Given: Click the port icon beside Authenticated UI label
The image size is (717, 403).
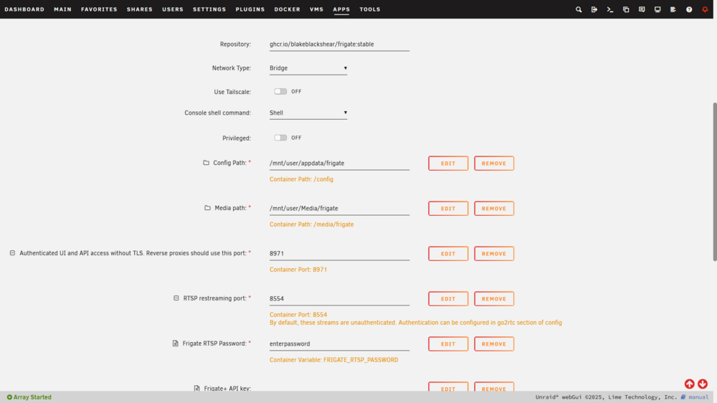Looking at the screenshot, I should [x=12, y=252].
